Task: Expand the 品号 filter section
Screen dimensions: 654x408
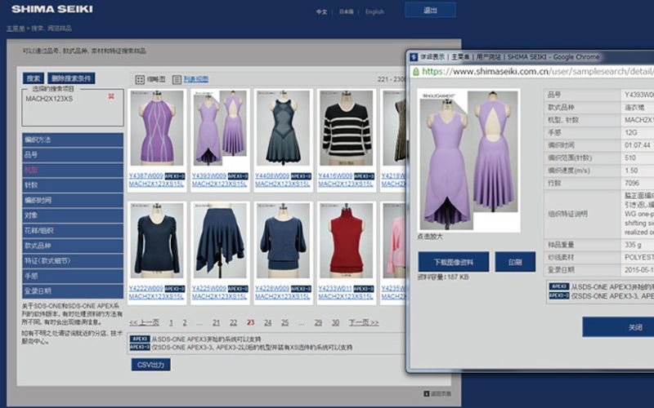Action: pos(73,155)
